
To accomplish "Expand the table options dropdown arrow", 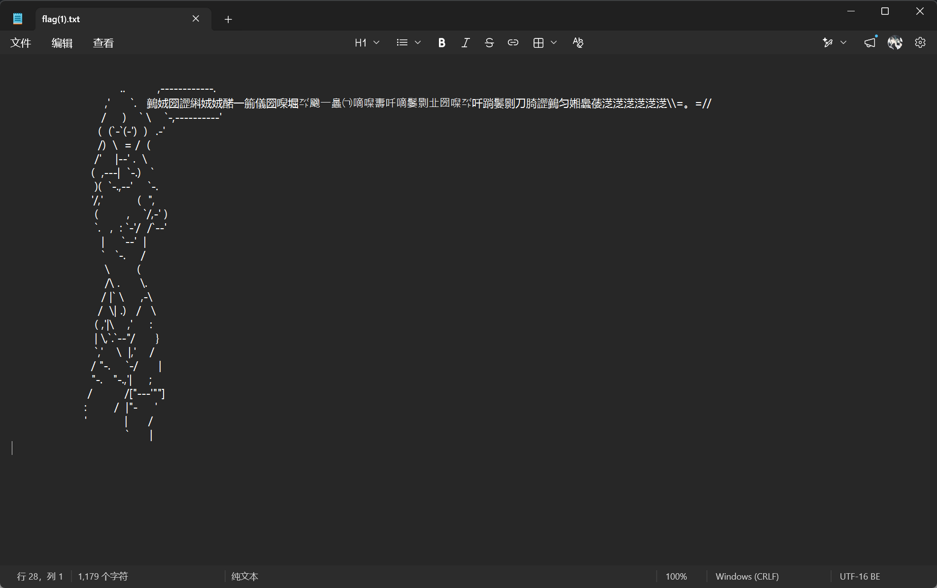I will point(554,43).
